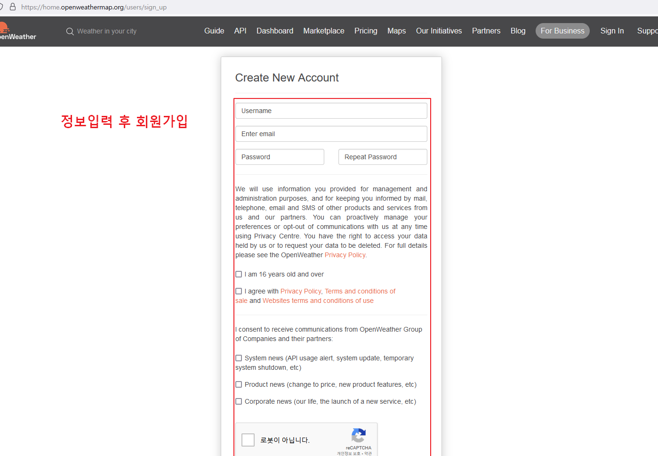Image resolution: width=658 pixels, height=456 pixels.
Task: Focus the Password field
Action: pos(280,157)
